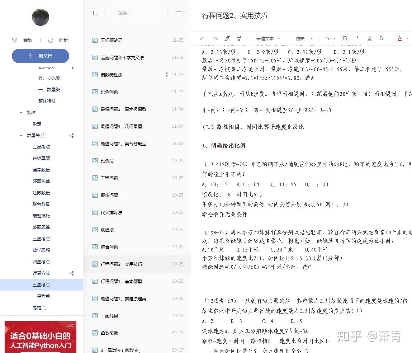Image resolution: width=412 pixels, height=353 pixels.
Task: Toggle italic formatting
Action: tap(357, 38)
